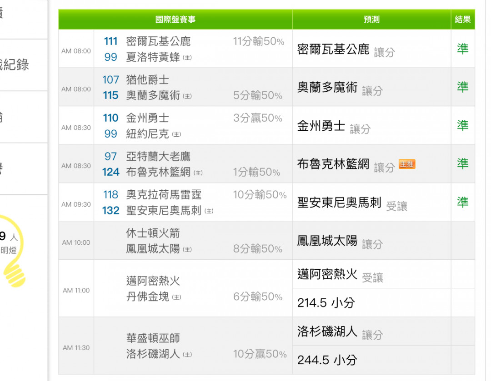Click the 準 result for 布魯克林籃網
The width and height of the screenshot is (491, 381).
pos(463,163)
